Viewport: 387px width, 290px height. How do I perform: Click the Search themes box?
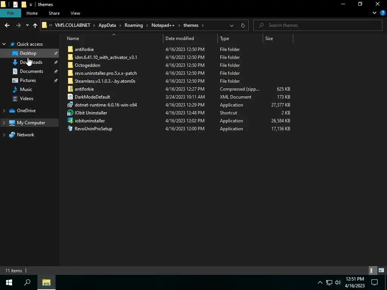tap(317, 25)
